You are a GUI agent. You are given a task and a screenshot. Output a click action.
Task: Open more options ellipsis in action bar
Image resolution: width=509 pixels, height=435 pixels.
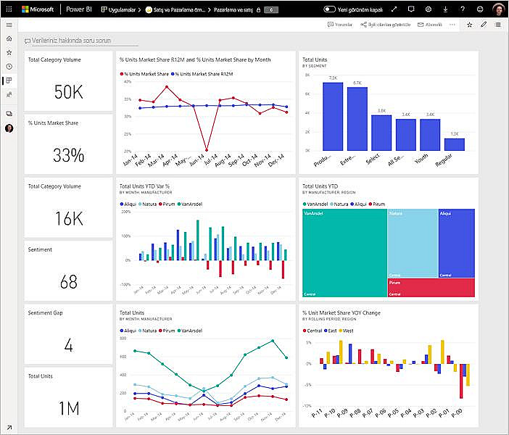(x=452, y=25)
